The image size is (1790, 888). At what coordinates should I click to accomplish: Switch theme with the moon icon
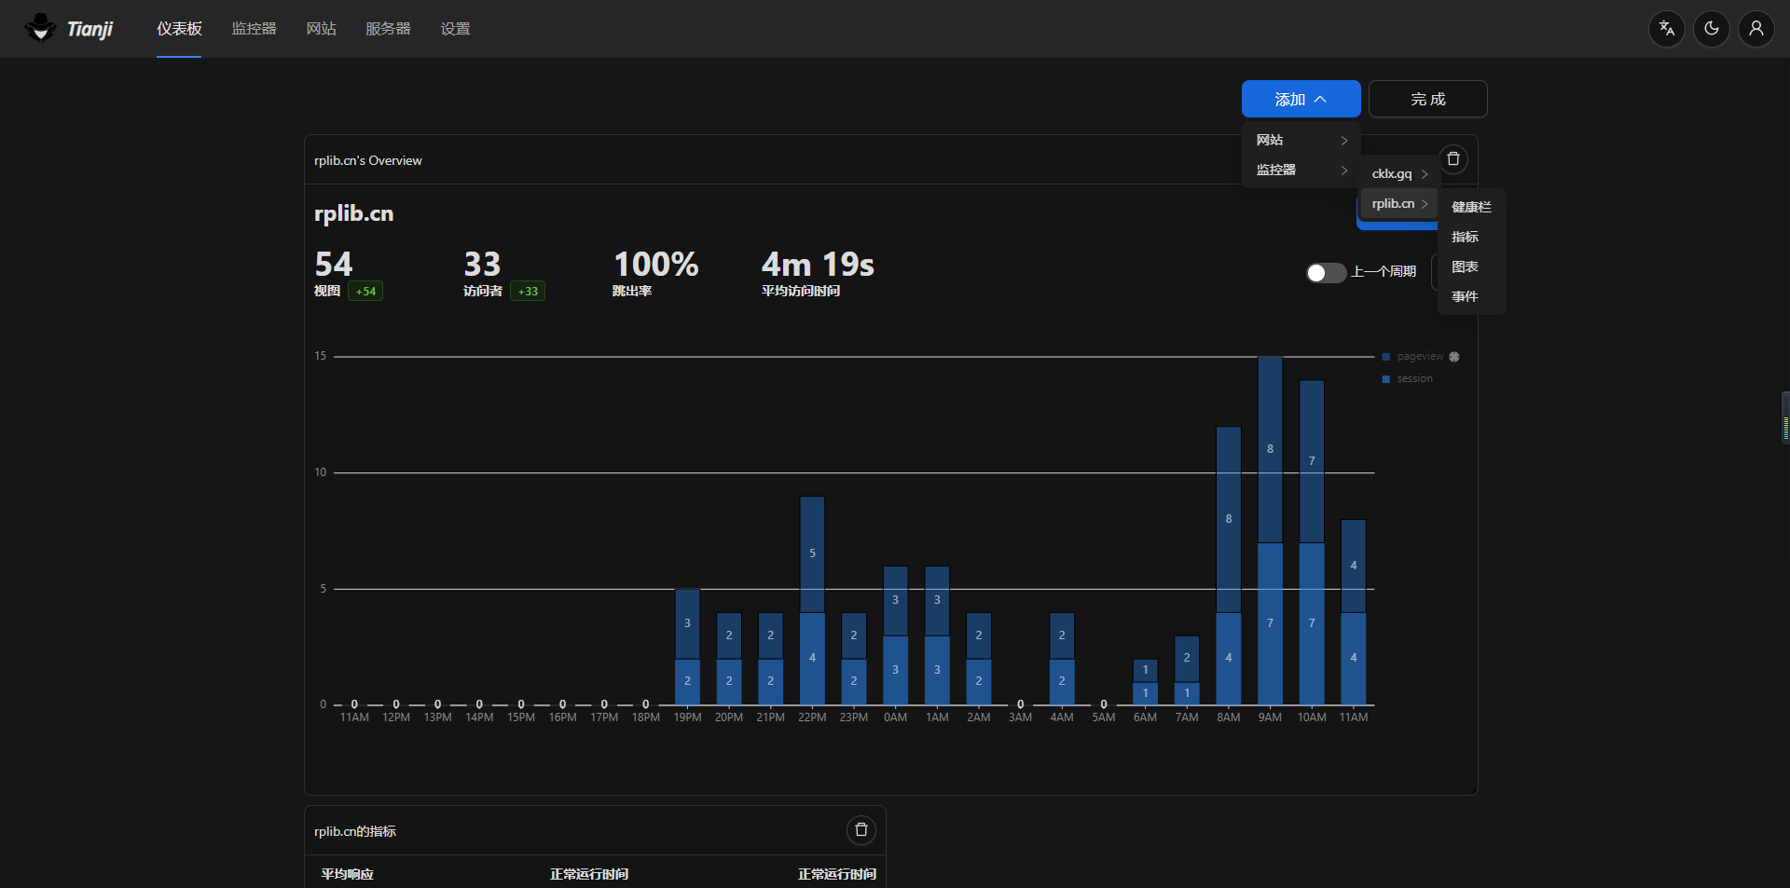(1711, 29)
